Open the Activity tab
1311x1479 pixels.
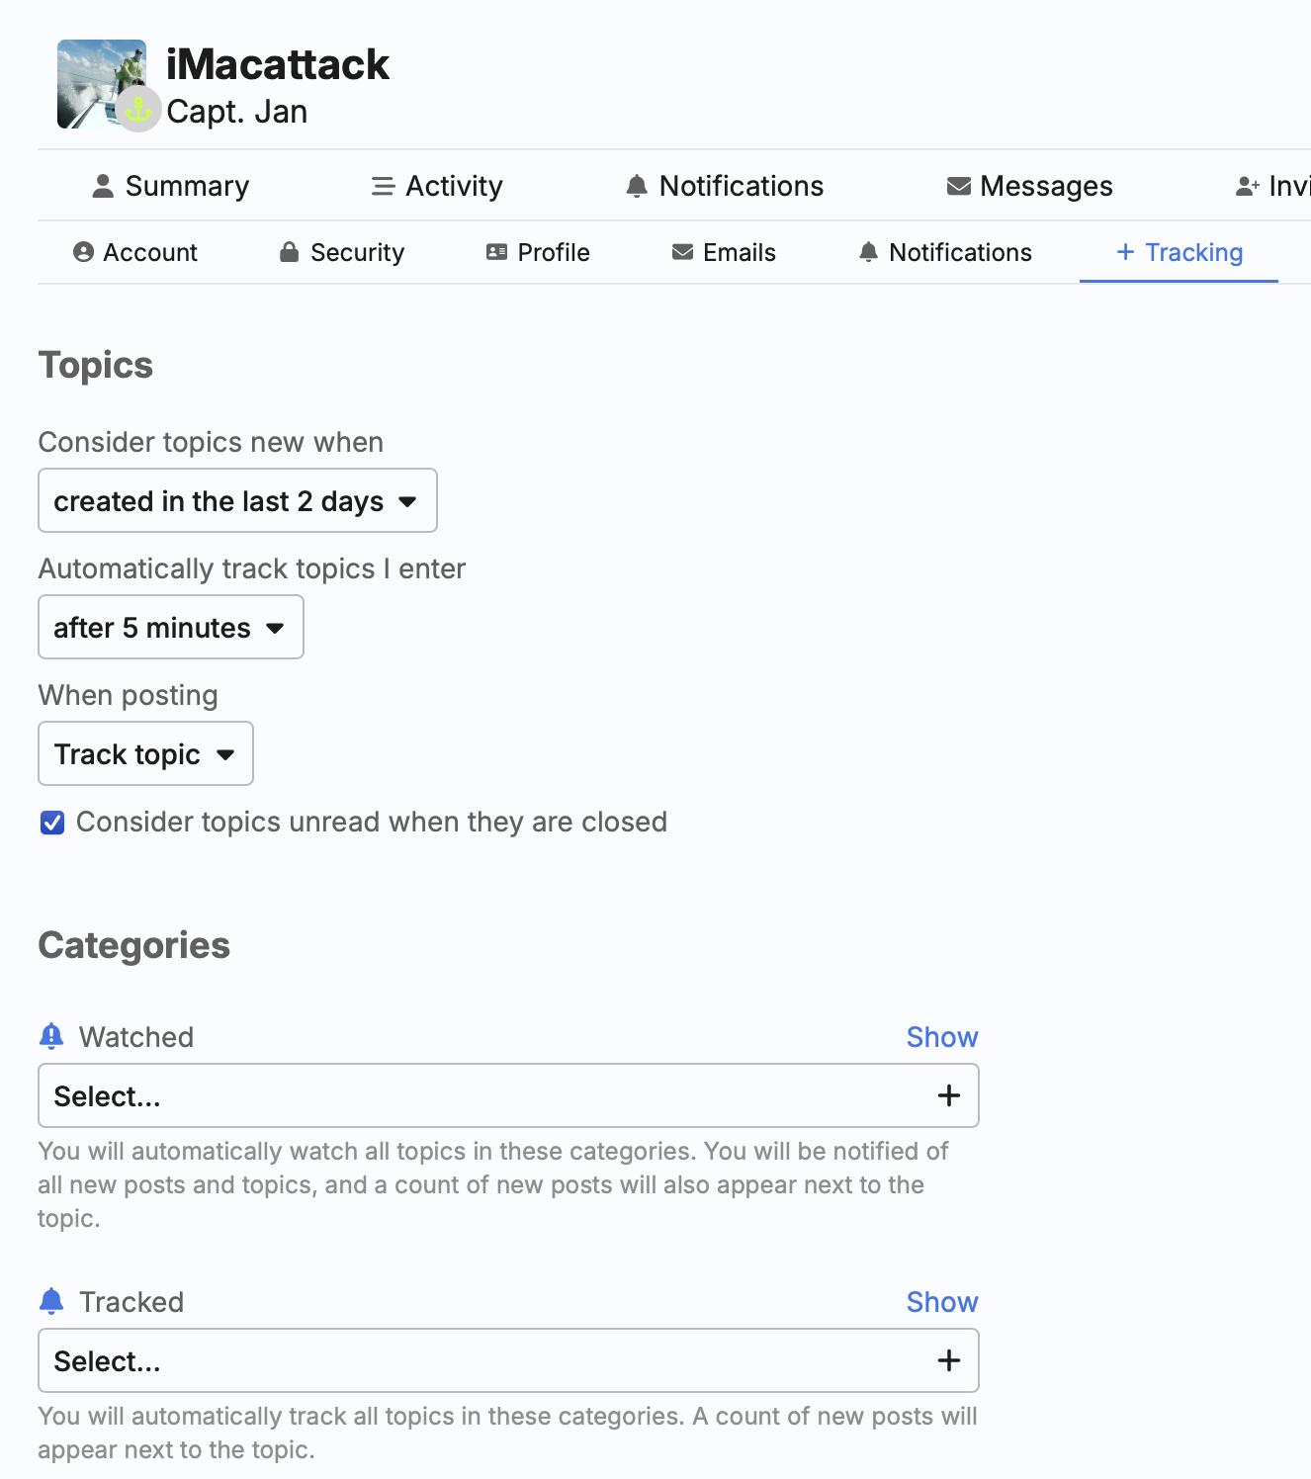point(437,186)
